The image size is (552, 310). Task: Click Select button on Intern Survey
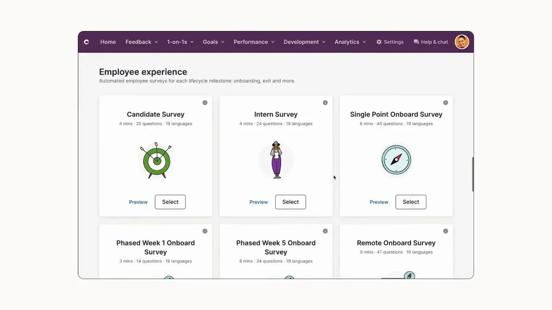290,202
